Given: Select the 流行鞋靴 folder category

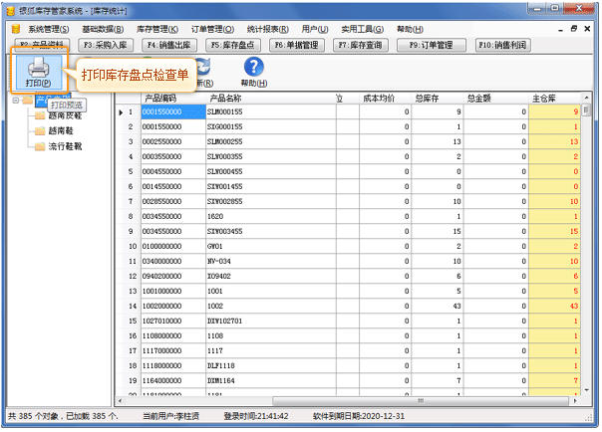Looking at the screenshot, I should [63, 145].
